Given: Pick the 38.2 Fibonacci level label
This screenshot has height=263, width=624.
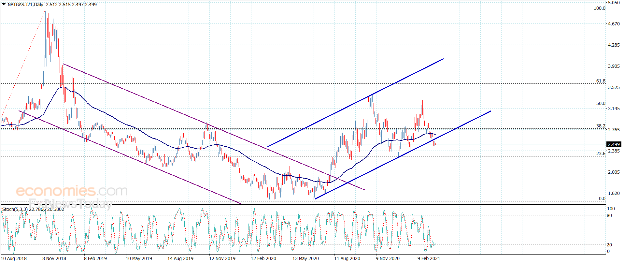Looking at the screenshot, I should 601,126.
